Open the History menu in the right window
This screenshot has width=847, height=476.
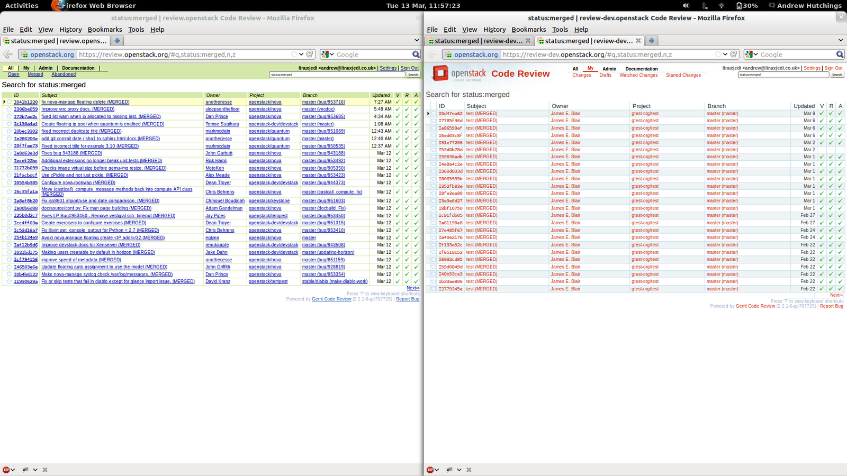pyautogui.click(x=494, y=30)
